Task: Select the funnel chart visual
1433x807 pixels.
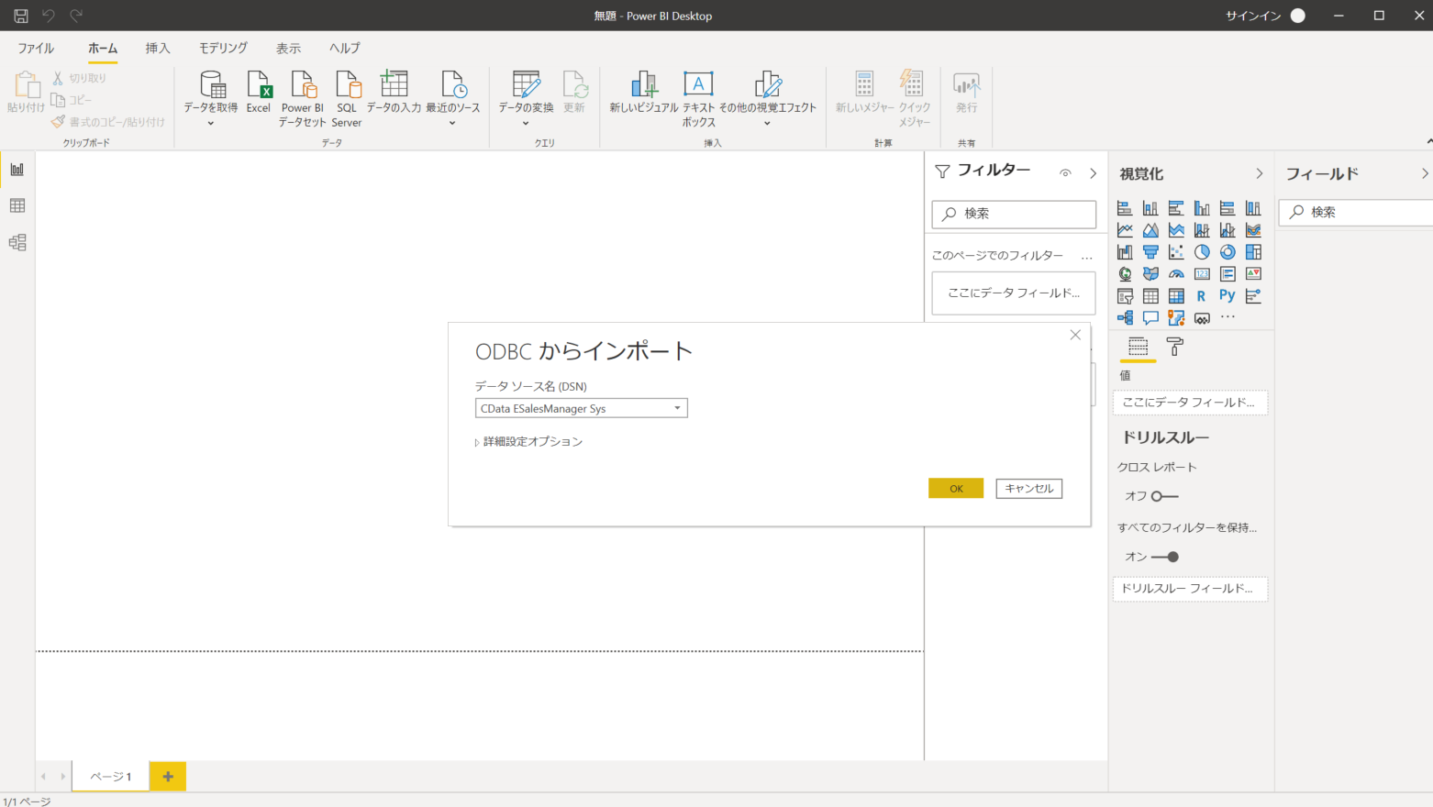Action: 1150,252
